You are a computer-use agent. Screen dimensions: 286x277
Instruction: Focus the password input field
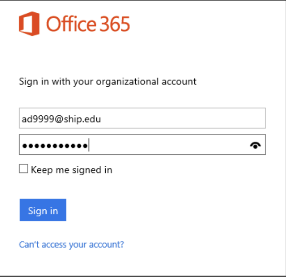[x=142, y=144]
